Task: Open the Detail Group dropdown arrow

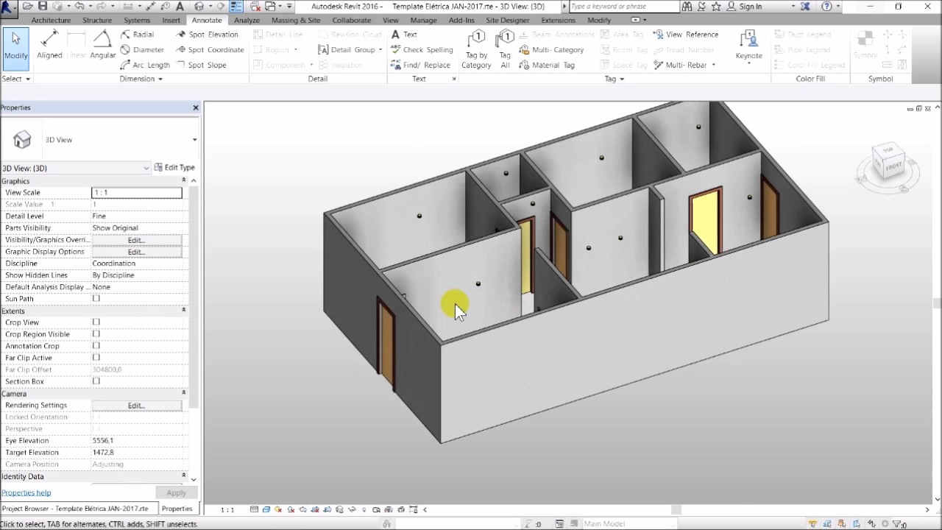Action: [x=380, y=50]
